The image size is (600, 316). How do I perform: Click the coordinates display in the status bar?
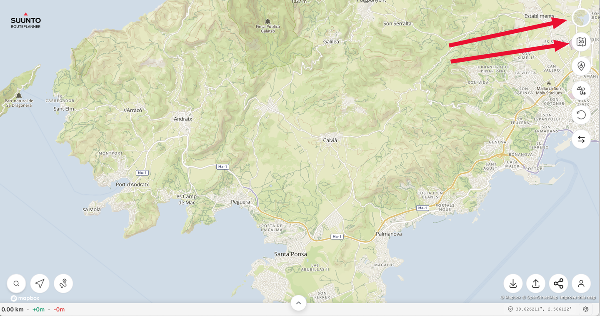tap(543, 309)
